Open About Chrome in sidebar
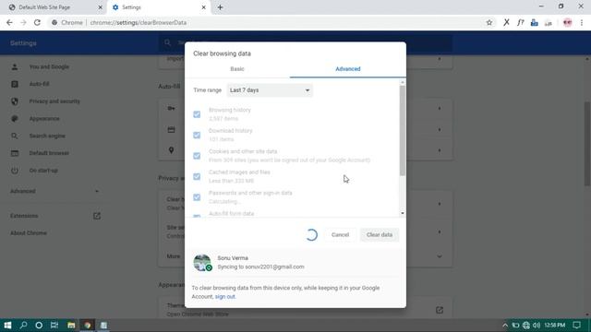Image resolution: width=591 pixels, height=332 pixels. click(29, 233)
